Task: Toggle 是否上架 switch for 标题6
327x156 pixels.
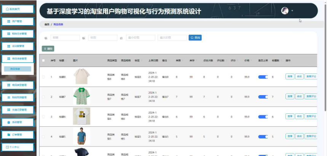Action: point(263,117)
